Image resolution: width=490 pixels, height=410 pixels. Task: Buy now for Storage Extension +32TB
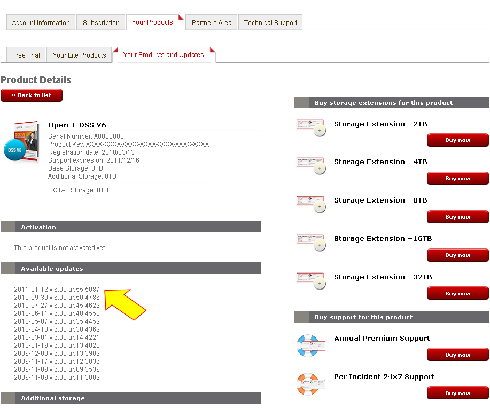point(458,293)
